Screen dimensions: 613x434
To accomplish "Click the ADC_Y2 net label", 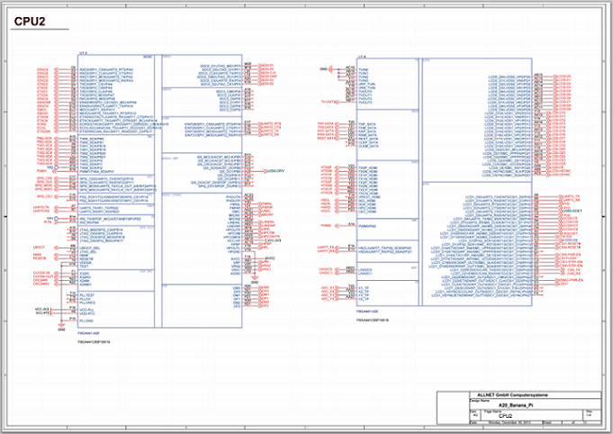I will click(x=328, y=299).
